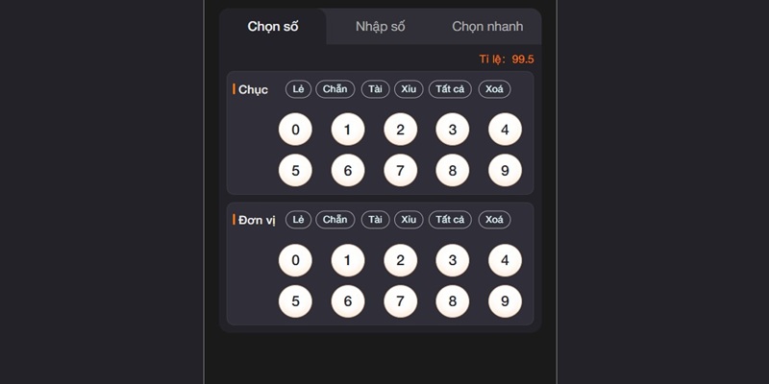This screenshot has width=769, height=384.
Task: Choose number 9 in Chục section
Action: tap(505, 170)
